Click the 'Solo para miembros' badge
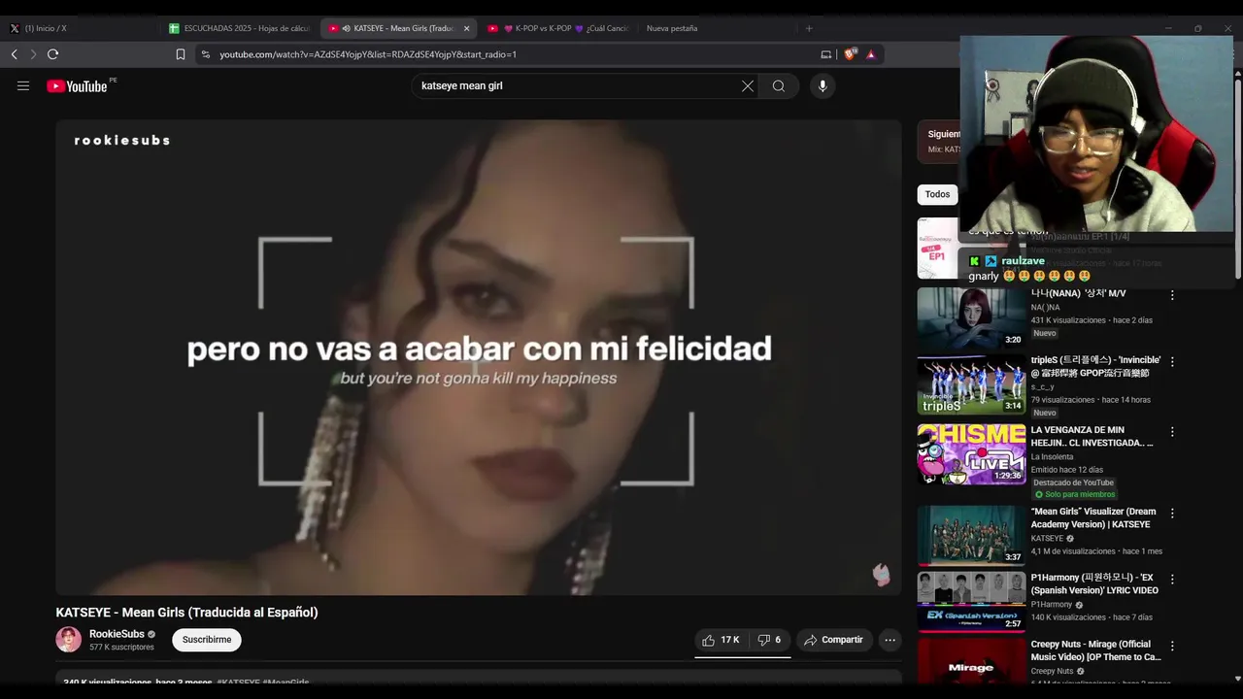This screenshot has height=699, width=1243. coord(1074,495)
